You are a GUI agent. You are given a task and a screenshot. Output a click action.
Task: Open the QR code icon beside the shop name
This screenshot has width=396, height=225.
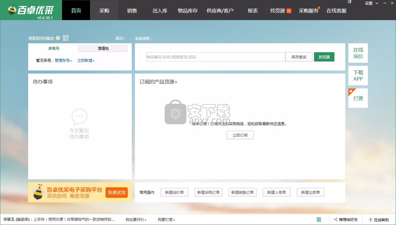click(66, 38)
